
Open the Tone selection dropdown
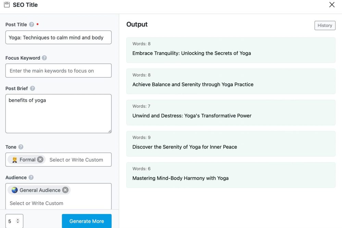point(76,160)
